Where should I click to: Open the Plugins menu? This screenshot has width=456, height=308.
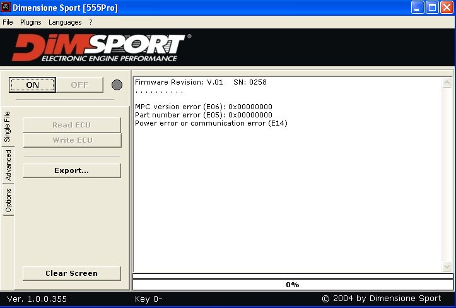tap(30, 22)
